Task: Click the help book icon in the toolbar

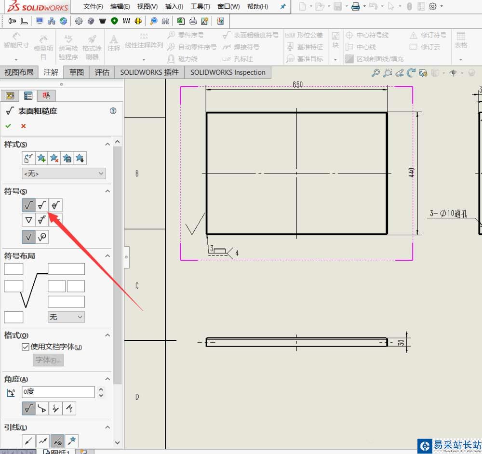Action: (220, 21)
